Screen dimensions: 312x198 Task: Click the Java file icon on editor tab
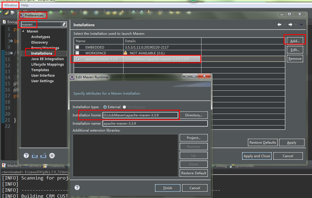tap(4, 22)
